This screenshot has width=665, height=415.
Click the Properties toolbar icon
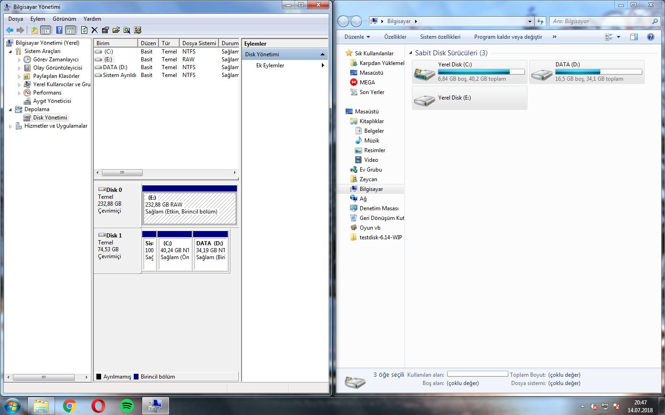[x=105, y=30]
